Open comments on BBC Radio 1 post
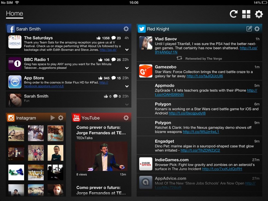 [x=113, y=60]
